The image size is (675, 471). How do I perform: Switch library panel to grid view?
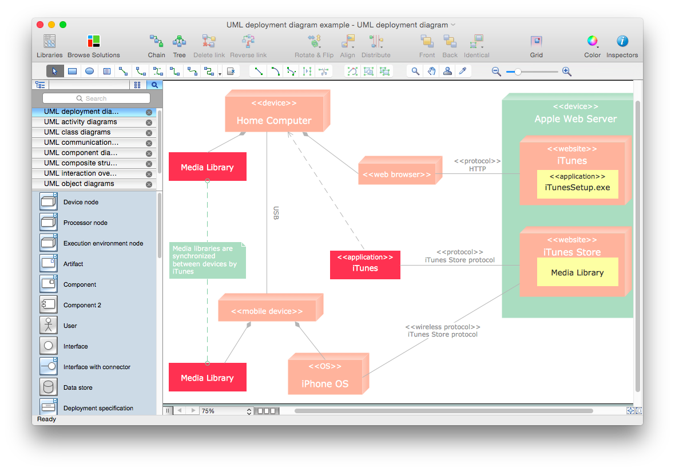pos(137,85)
